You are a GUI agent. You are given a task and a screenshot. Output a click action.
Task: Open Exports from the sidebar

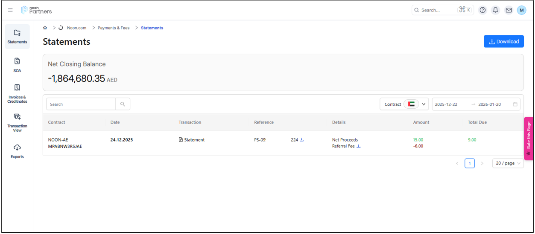coord(17,151)
